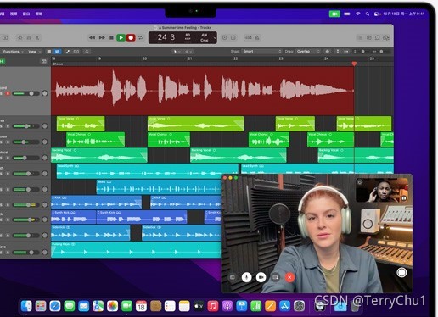
Task: End the FaceTime call with red button
Action: [289, 277]
